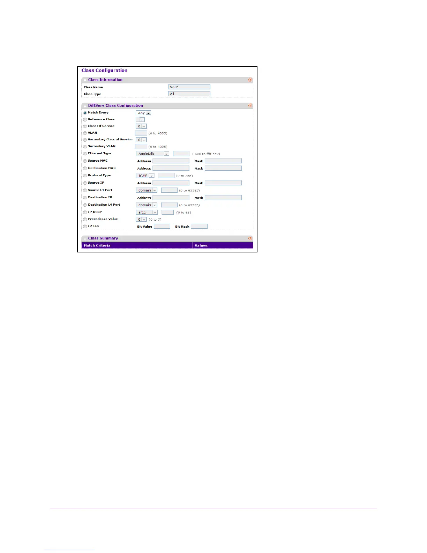Viewport: 427px width, 553px height.
Task: Open the Reference Class dropdown
Action: tap(140, 119)
